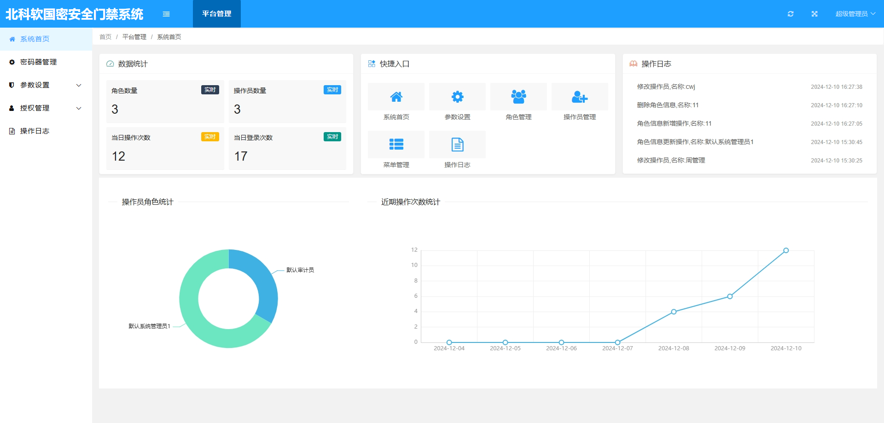Viewport: 884px width, 423px height.
Task: Open 角色管理 quick entry users icon
Action: point(518,97)
